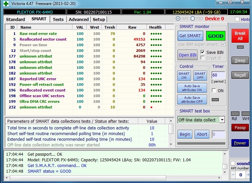Screen dimensions: 252x183
Task: Click the SMART test number input field
Action: click(218, 134)
